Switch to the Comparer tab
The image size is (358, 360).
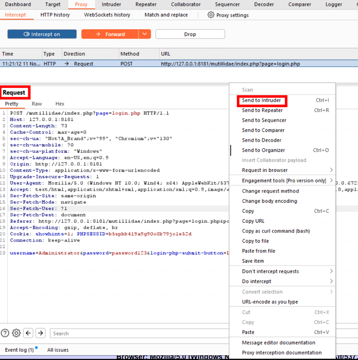tap(299, 4)
